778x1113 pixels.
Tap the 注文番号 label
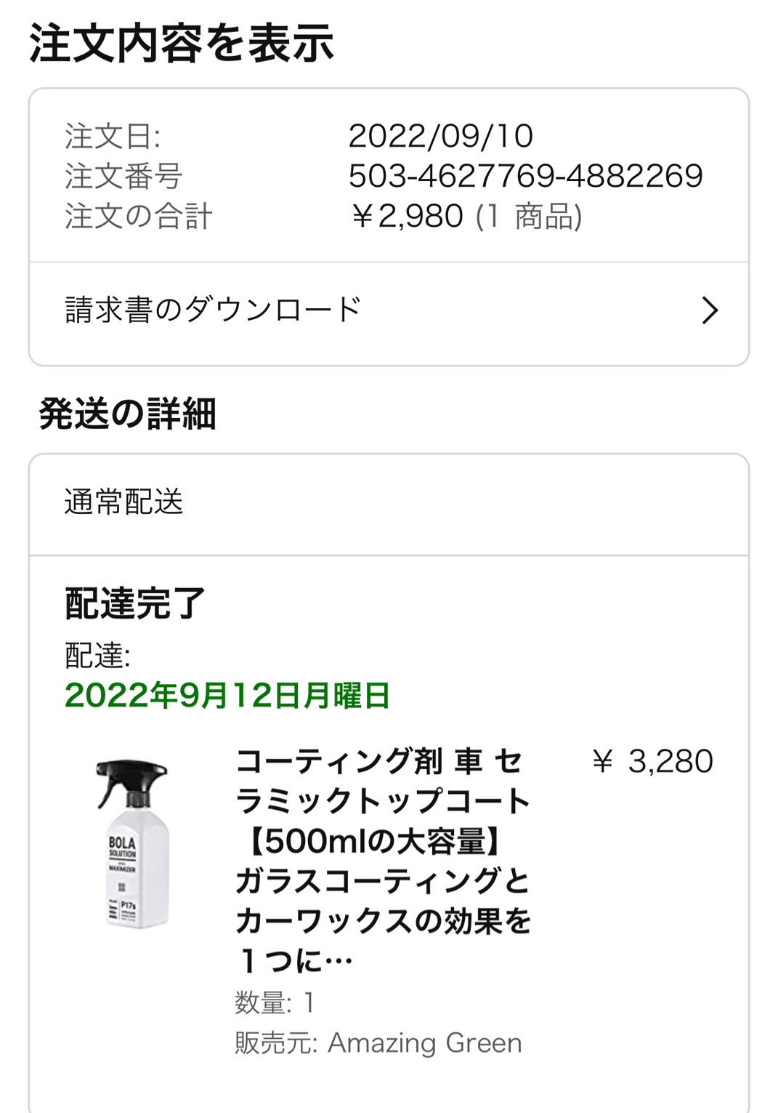click(123, 176)
